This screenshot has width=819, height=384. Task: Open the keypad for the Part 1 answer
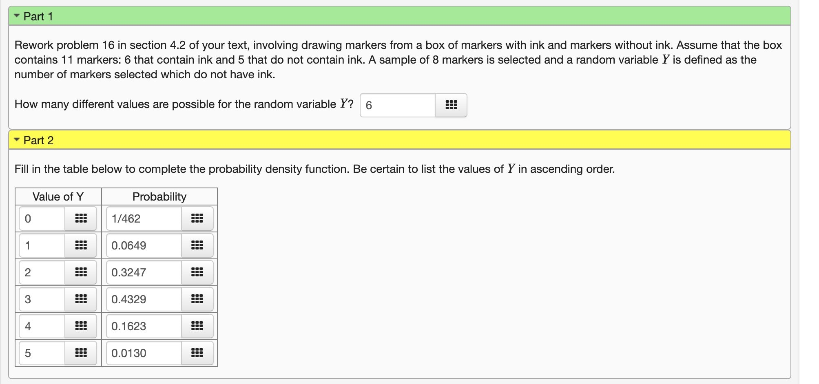pos(451,105)
